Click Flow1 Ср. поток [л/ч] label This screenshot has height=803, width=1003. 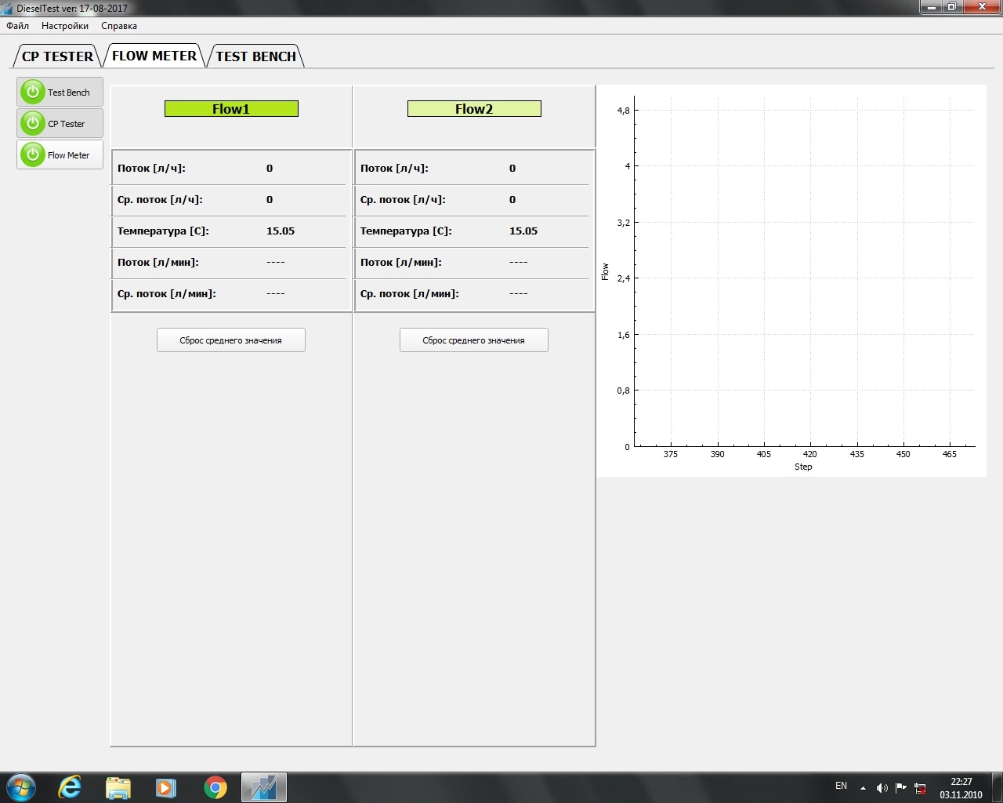point(160,200)
